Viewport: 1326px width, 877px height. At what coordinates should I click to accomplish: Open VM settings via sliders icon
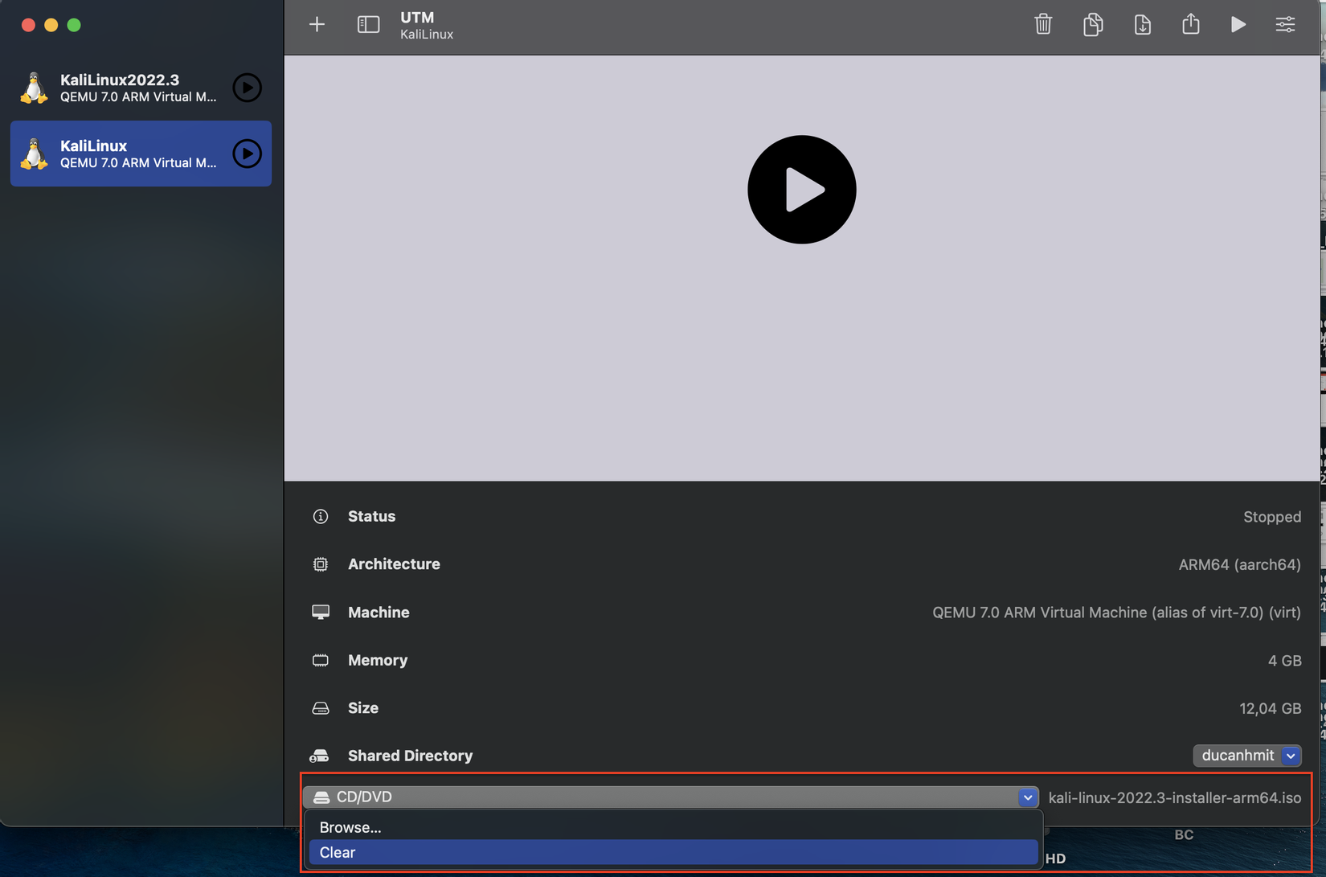(x=1285, y=24)
